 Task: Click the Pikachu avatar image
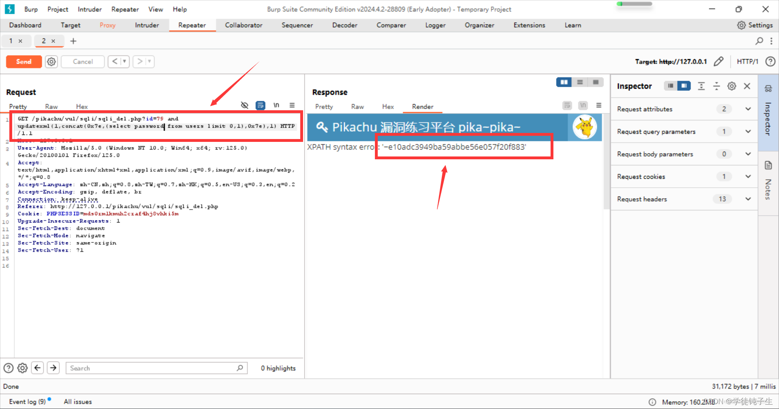pyautogui.click(x=585, y=127)
